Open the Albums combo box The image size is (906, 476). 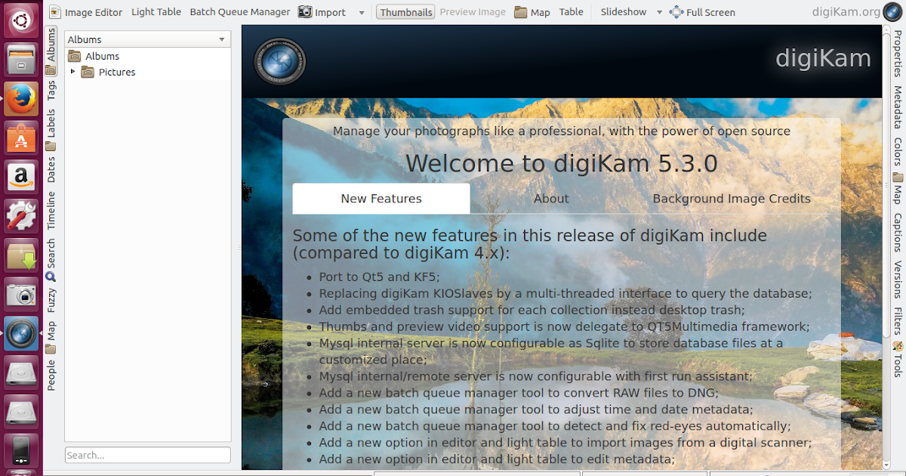[147, 39]
